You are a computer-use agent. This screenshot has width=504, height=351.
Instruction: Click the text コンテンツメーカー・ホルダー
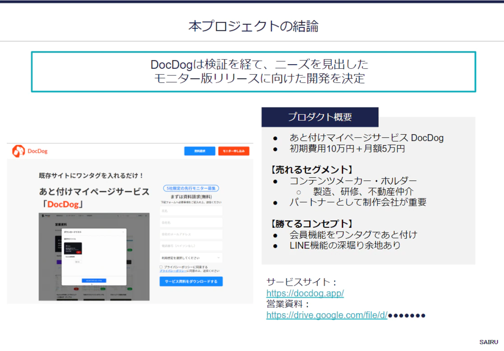[353, 181]
